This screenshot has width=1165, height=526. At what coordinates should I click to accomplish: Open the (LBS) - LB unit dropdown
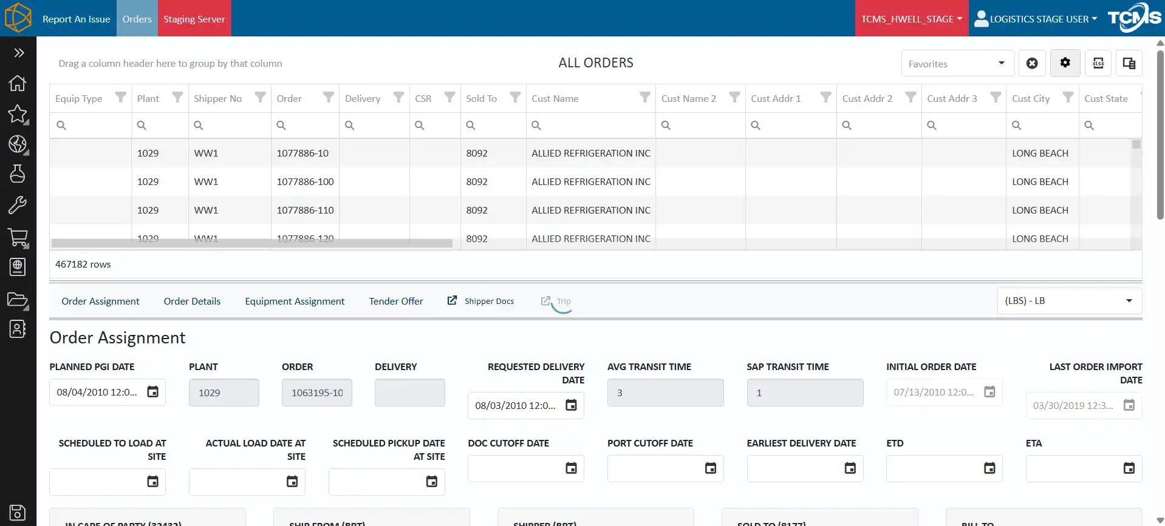pos(1070,301)
